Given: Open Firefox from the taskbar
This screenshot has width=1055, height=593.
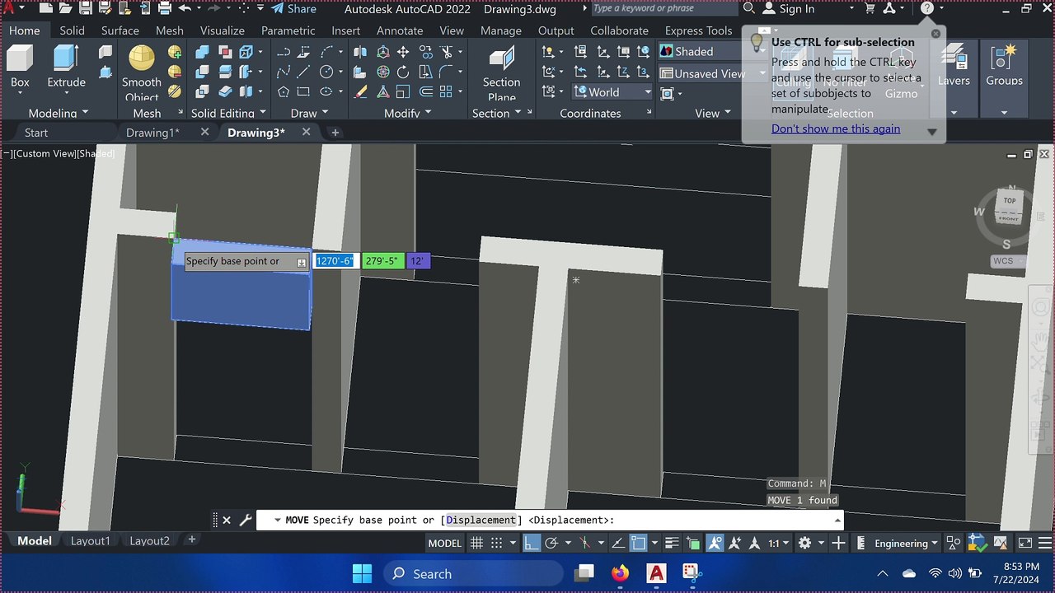Looking at the screenshot, I should [x=620, y=573].
